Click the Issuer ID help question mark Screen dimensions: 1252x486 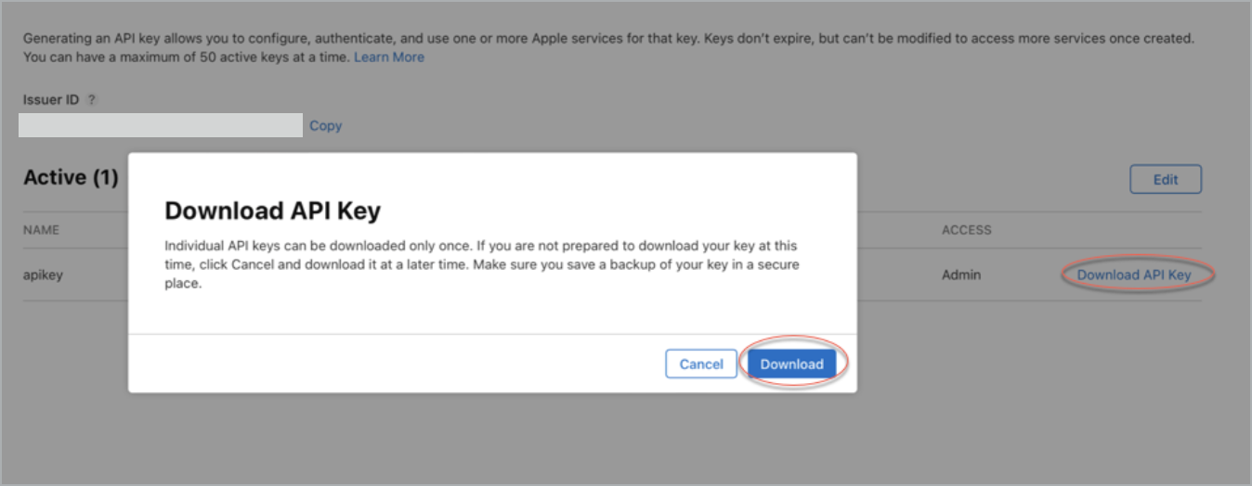[x=92, y=100]
